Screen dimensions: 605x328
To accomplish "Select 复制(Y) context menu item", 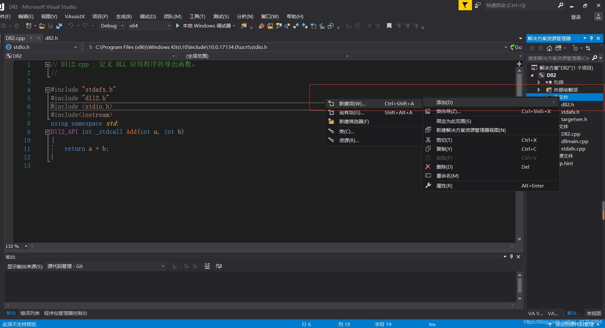I will [x=491, y=149].
